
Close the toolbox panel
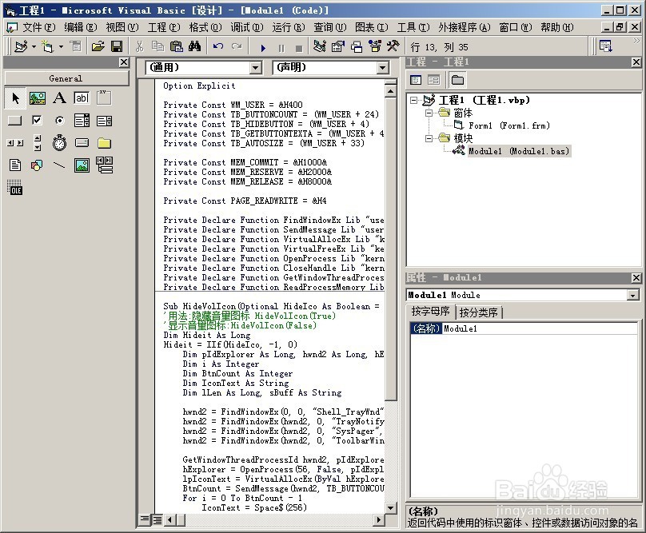(x=124, y=62)
